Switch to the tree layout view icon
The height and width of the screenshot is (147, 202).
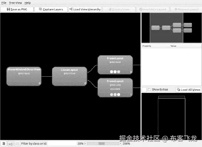click(x=11, y=143)
